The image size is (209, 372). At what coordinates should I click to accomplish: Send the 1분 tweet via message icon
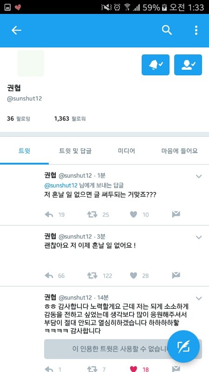(x=176, y=214)
